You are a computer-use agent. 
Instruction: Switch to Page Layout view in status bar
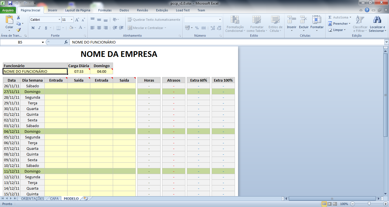(x=329, y=204)
